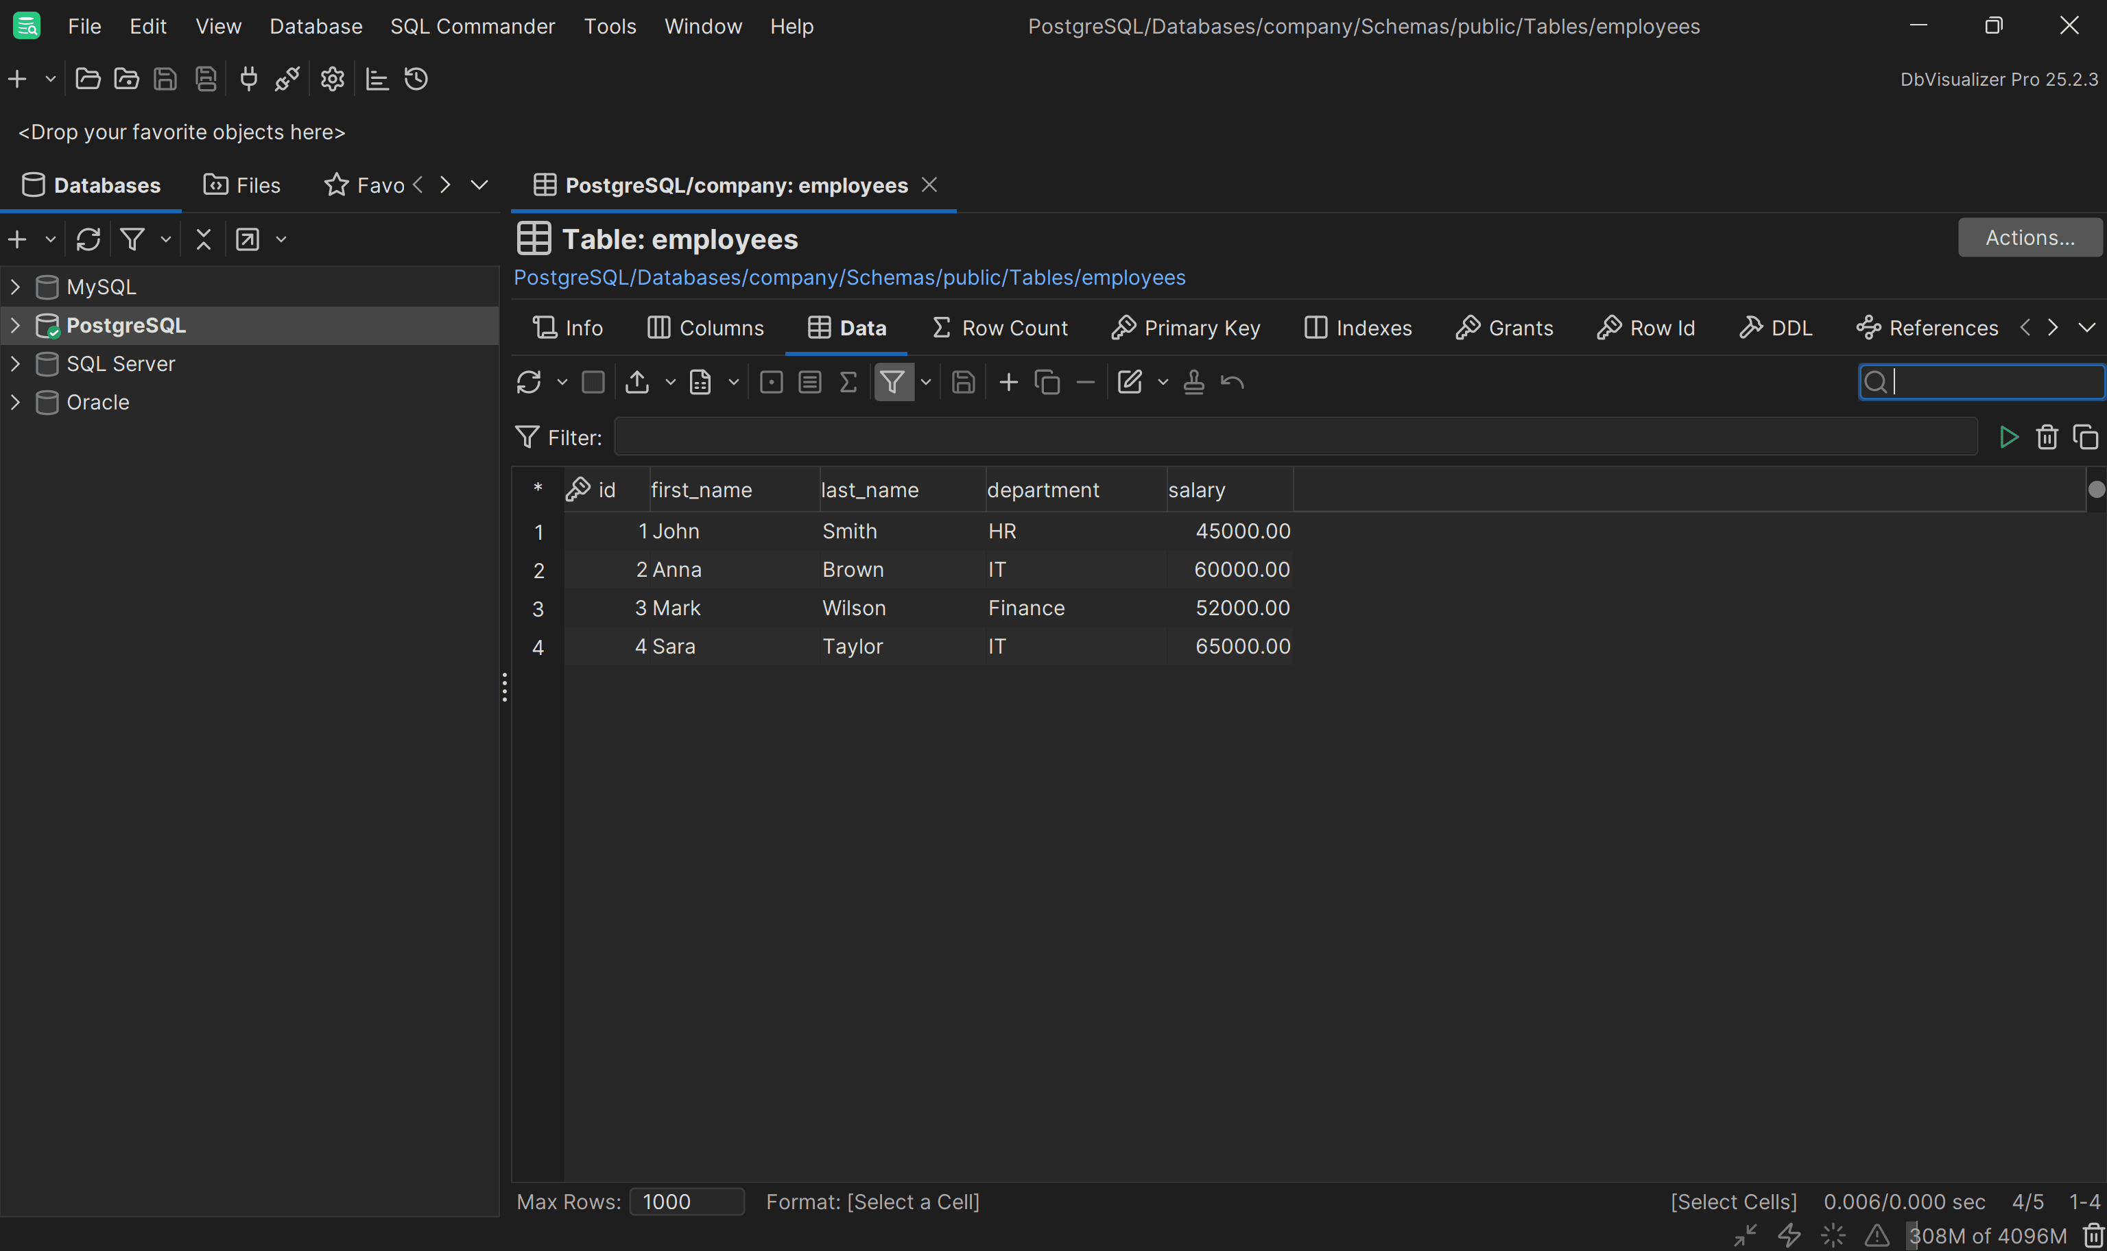The height and width of the screenshot is (1251, 2107).
Task: Run garbage collection trash icon in status bar
Action: [x=2093, y=1236]
